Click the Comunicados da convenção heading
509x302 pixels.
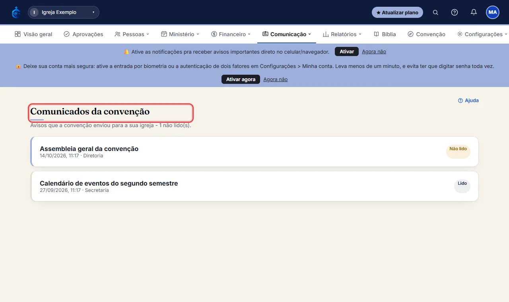coord(90,112)
